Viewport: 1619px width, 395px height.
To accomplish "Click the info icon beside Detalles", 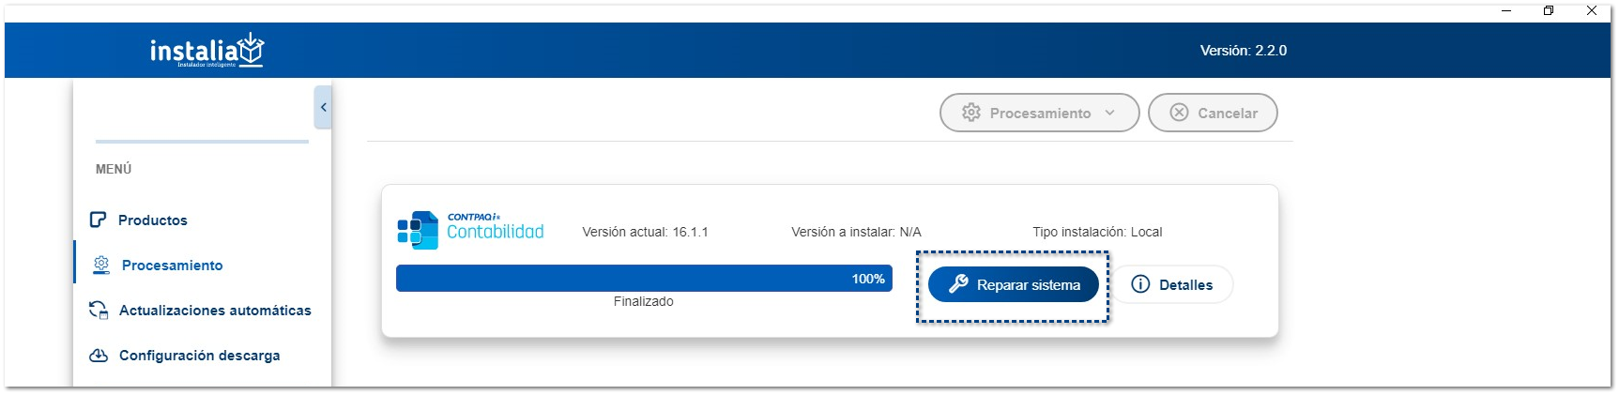I will (x=1140, y=284).
